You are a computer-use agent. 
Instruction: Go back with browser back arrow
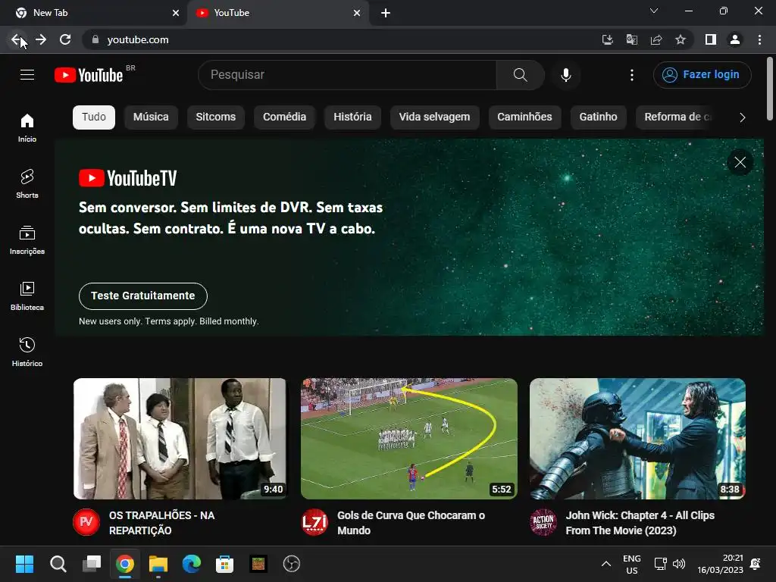pyautogui.click(x=17, y=39)
